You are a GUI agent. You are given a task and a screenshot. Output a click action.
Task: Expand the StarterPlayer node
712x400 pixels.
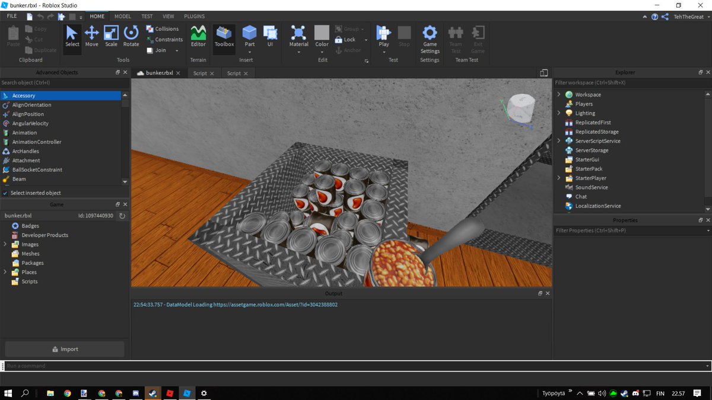click(559, 178)
